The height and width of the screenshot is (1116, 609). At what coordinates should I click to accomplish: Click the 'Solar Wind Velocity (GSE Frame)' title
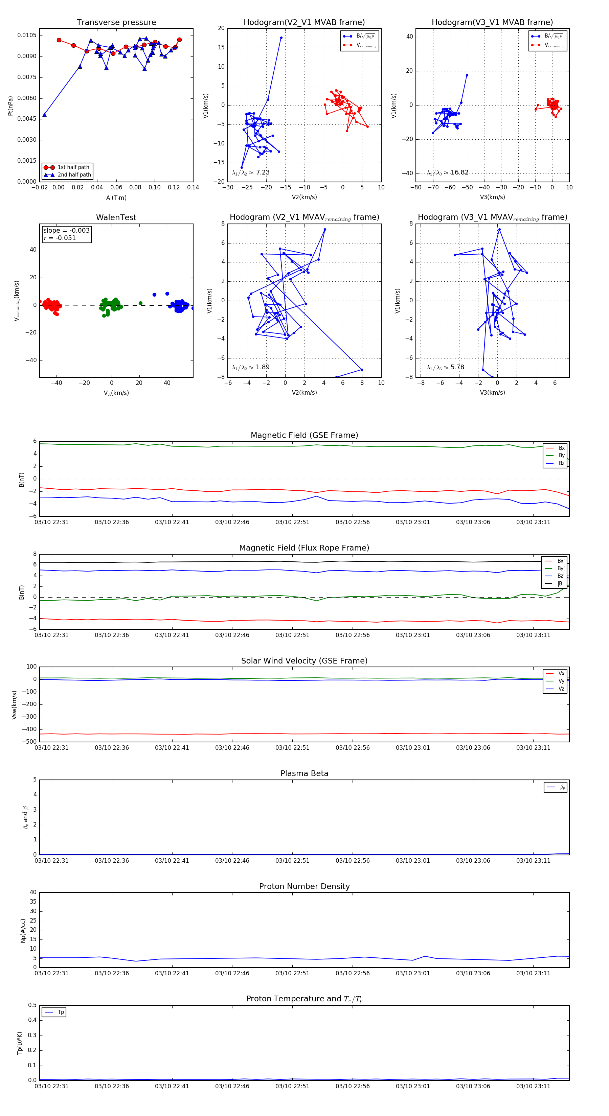tap(304, 661)
